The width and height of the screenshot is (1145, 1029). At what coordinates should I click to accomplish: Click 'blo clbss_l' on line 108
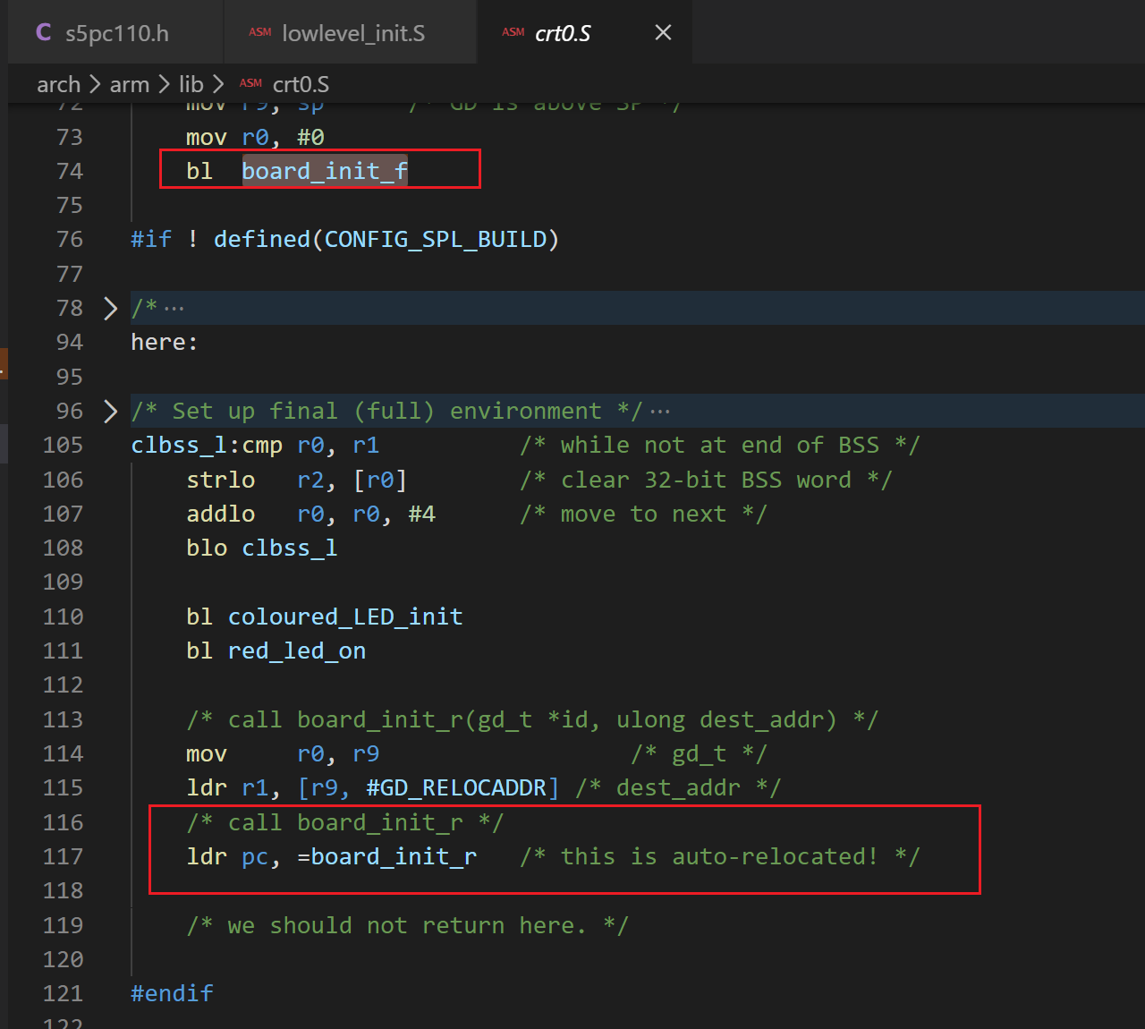pyautogui.click(x=262, y=548)
